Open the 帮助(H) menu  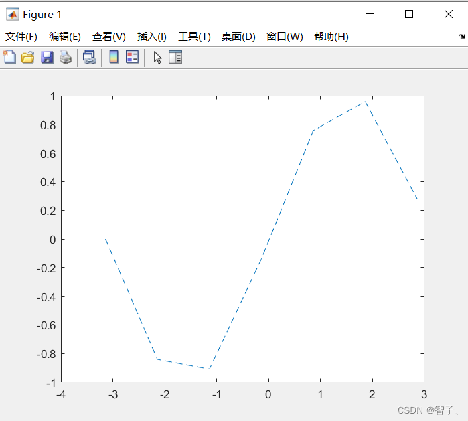tap(331, 37)
